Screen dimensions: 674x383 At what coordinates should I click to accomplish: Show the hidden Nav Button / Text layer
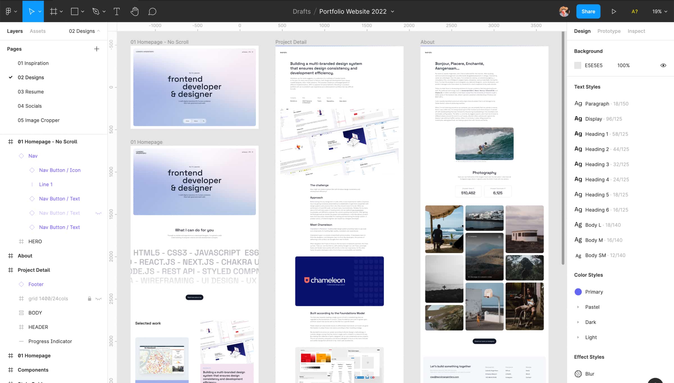(98, 213)
